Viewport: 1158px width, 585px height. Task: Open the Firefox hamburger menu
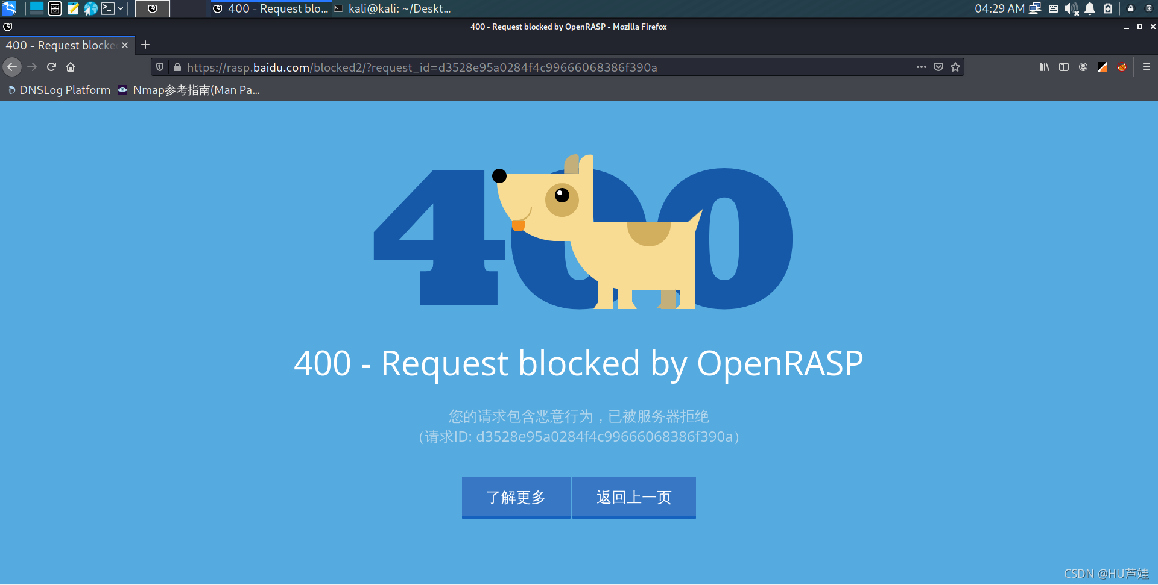(1147, 67)
